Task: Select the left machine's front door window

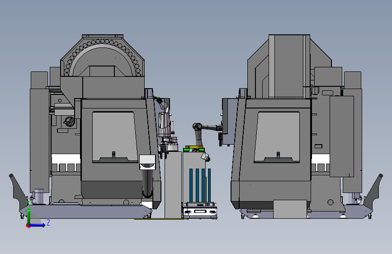Action: point(115,137)
